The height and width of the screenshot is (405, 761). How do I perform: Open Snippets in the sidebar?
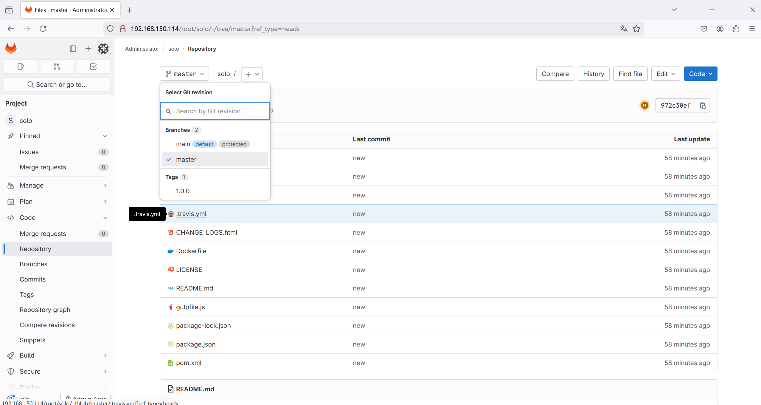coord(57,340)
